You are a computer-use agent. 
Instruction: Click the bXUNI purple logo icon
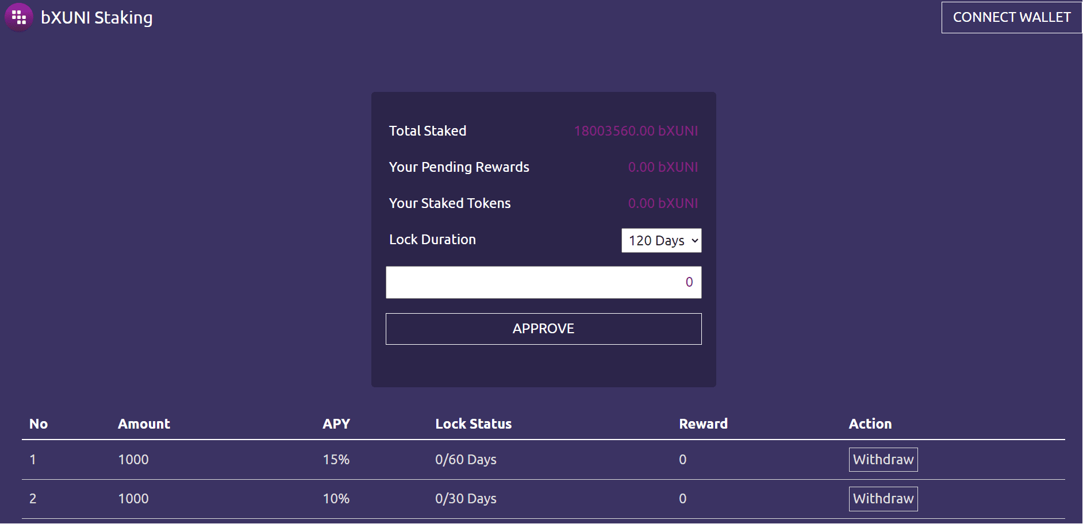pyautogui.click(x=18, y=17)
